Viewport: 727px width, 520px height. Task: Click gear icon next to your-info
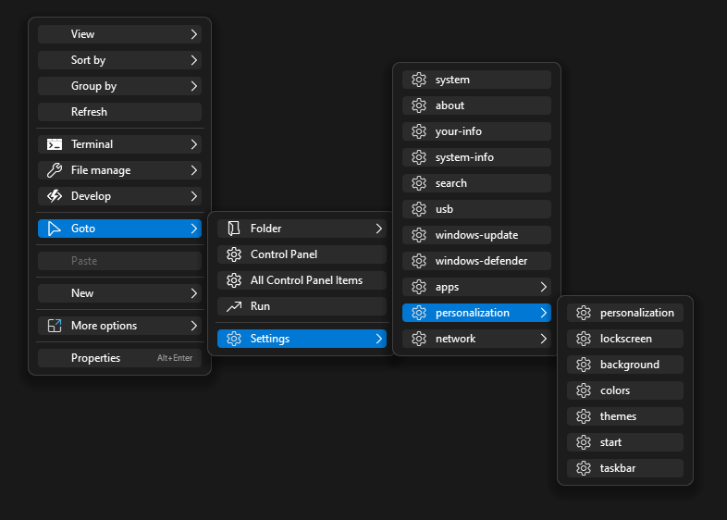tap(419, 131)
